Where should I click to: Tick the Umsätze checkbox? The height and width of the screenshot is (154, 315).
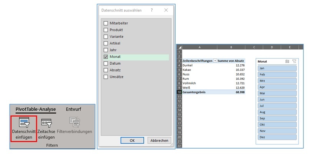(106, 77)
